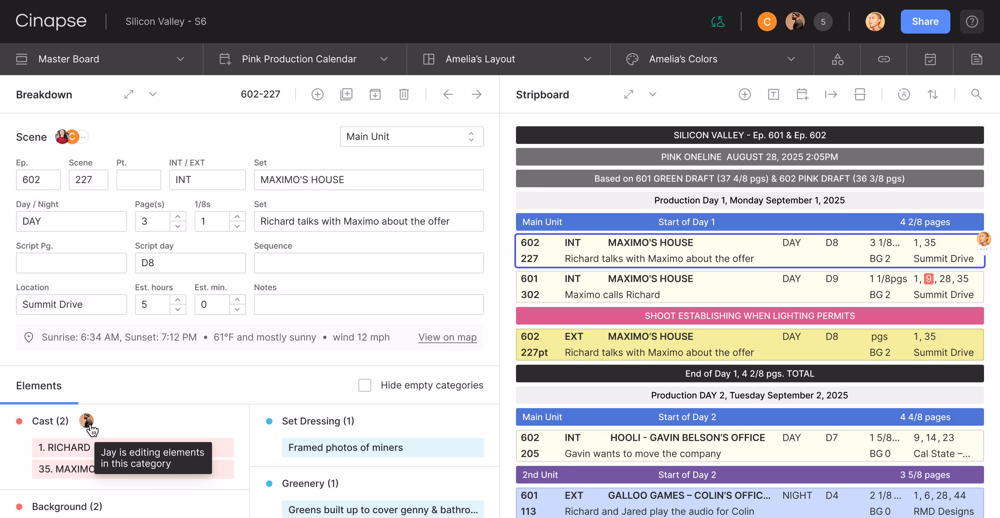Screen dimensions: 1000x518
Task: Select the Elements tab
Action: coord(39,386)
